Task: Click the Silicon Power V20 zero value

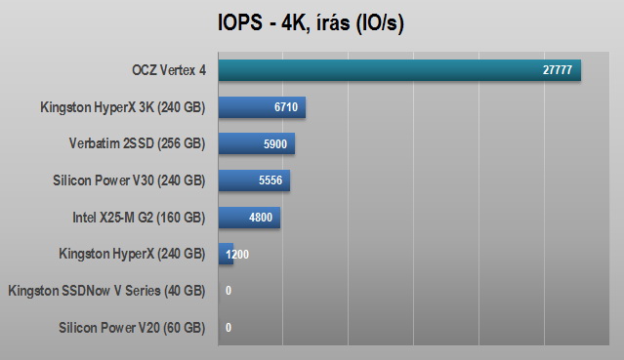Action: coord(229,328)
